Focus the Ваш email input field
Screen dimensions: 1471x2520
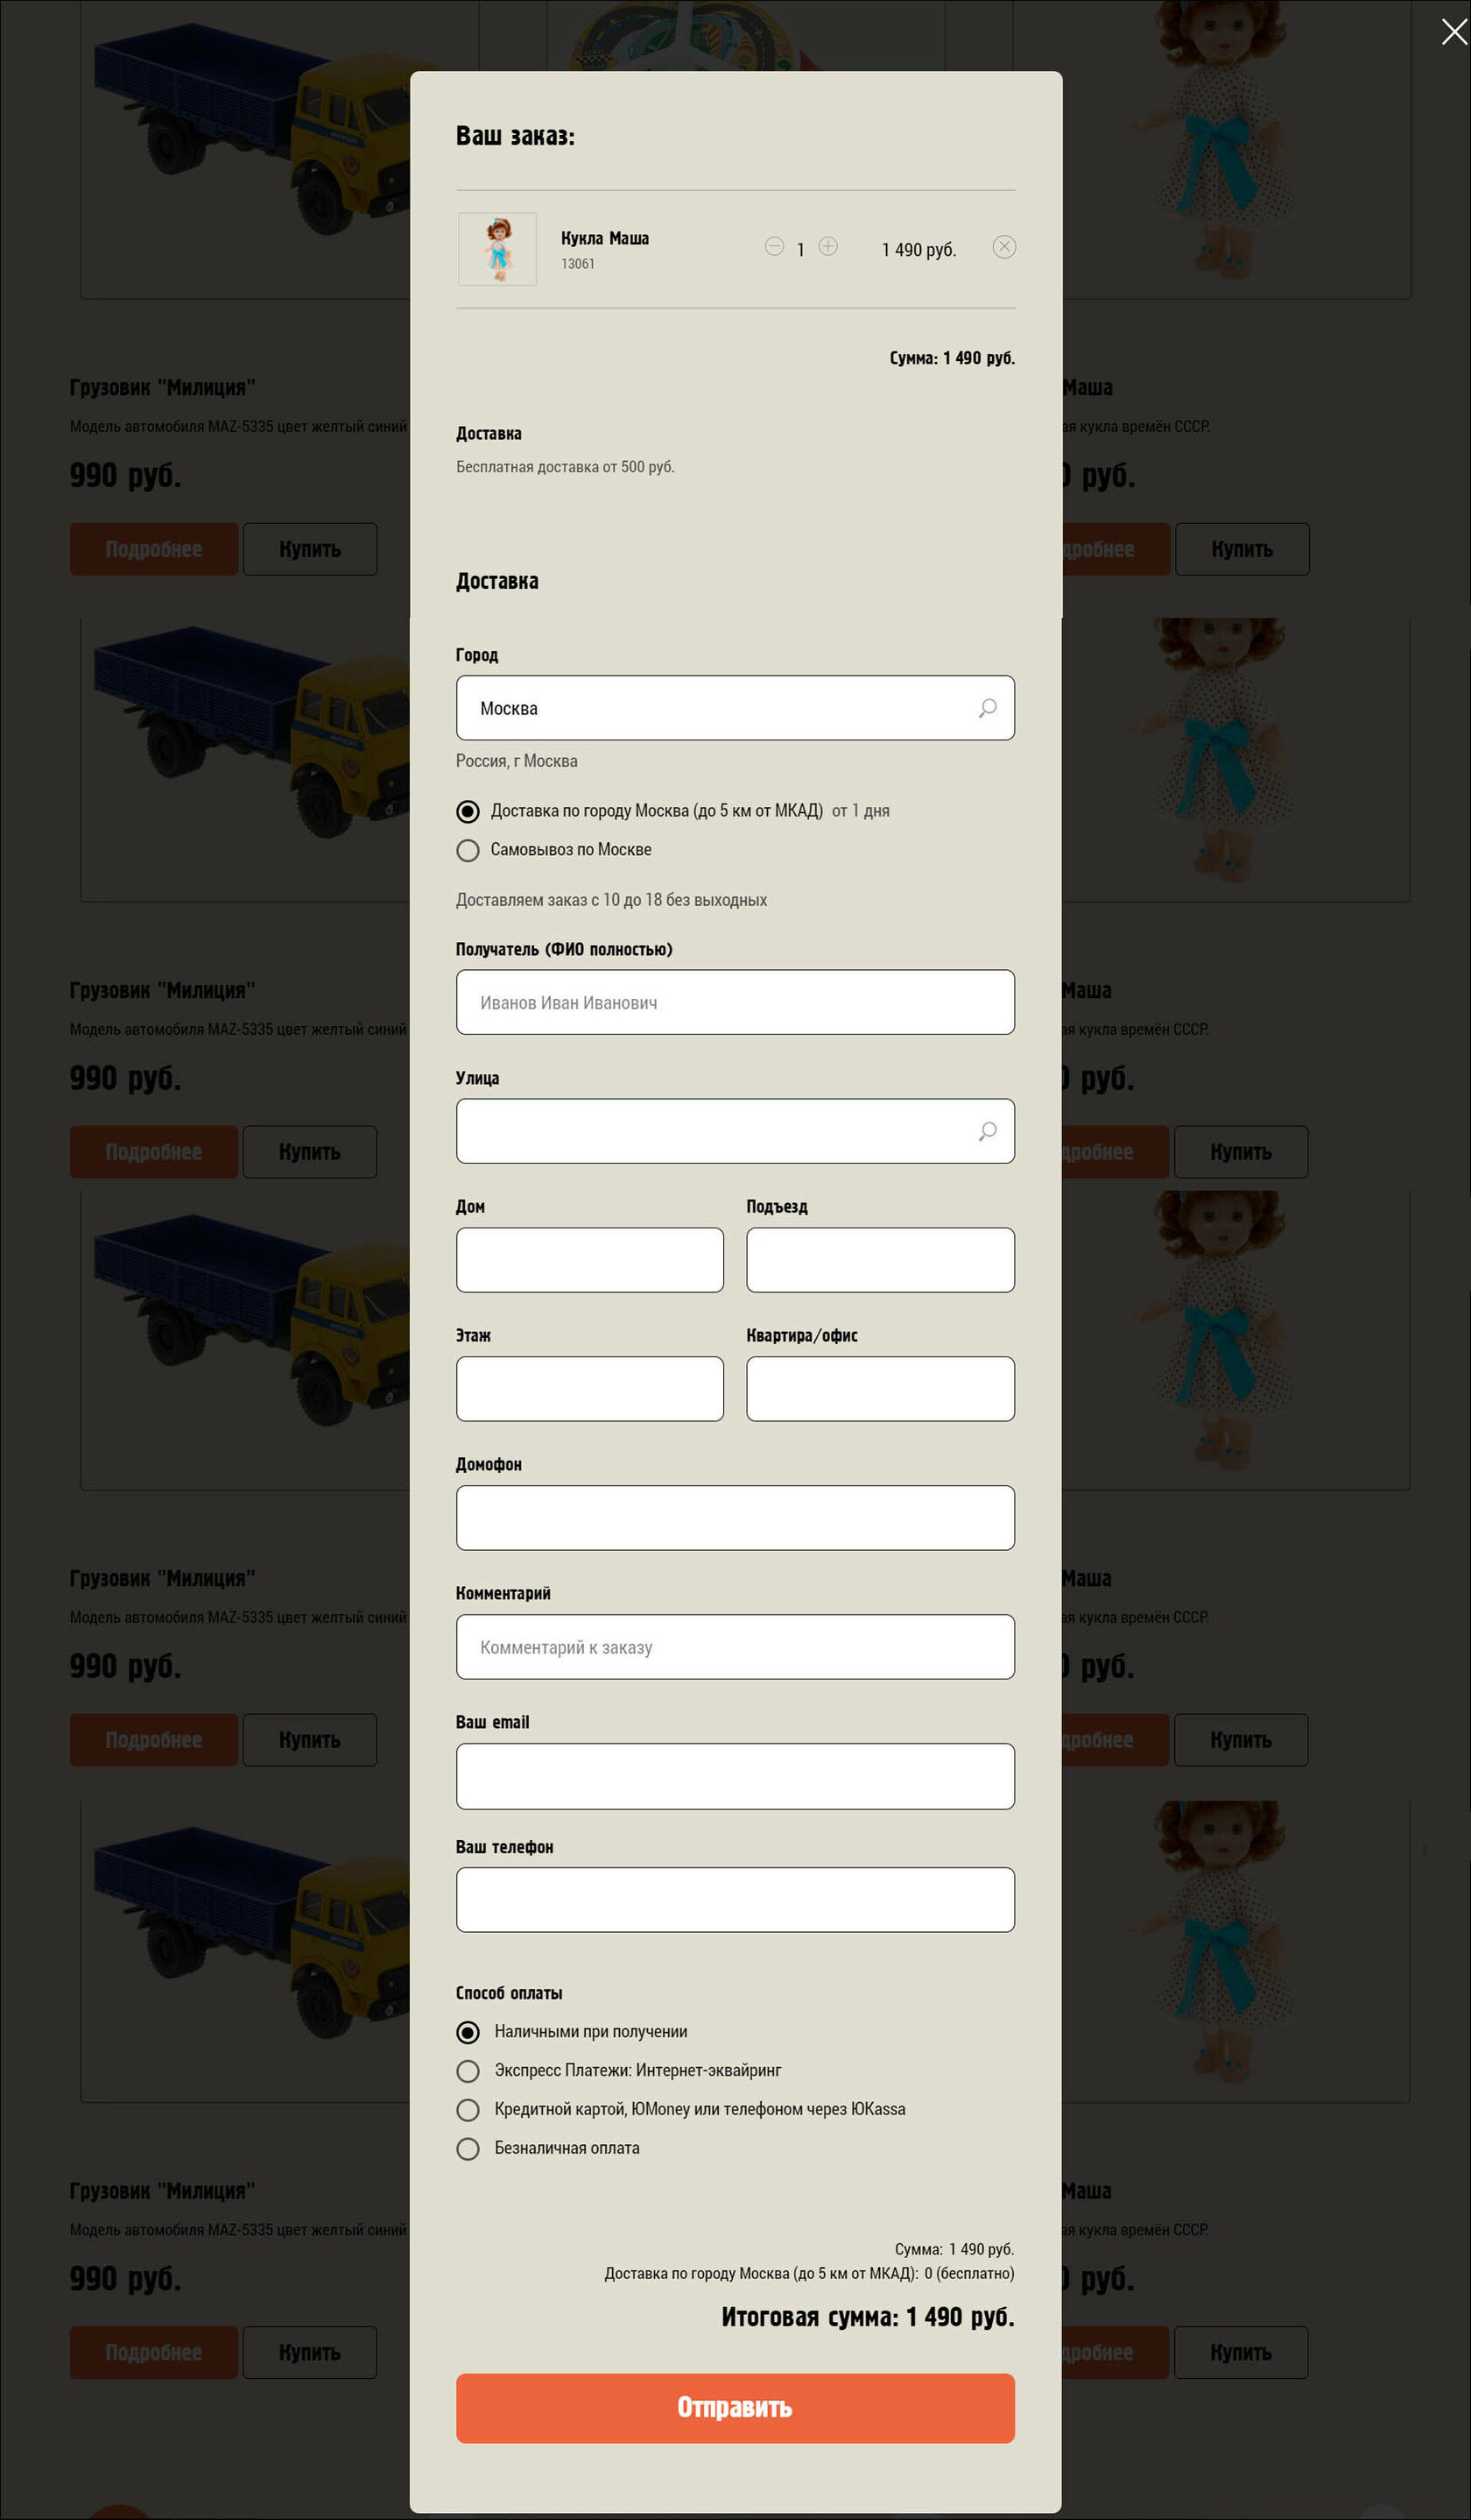point(735,1776)
